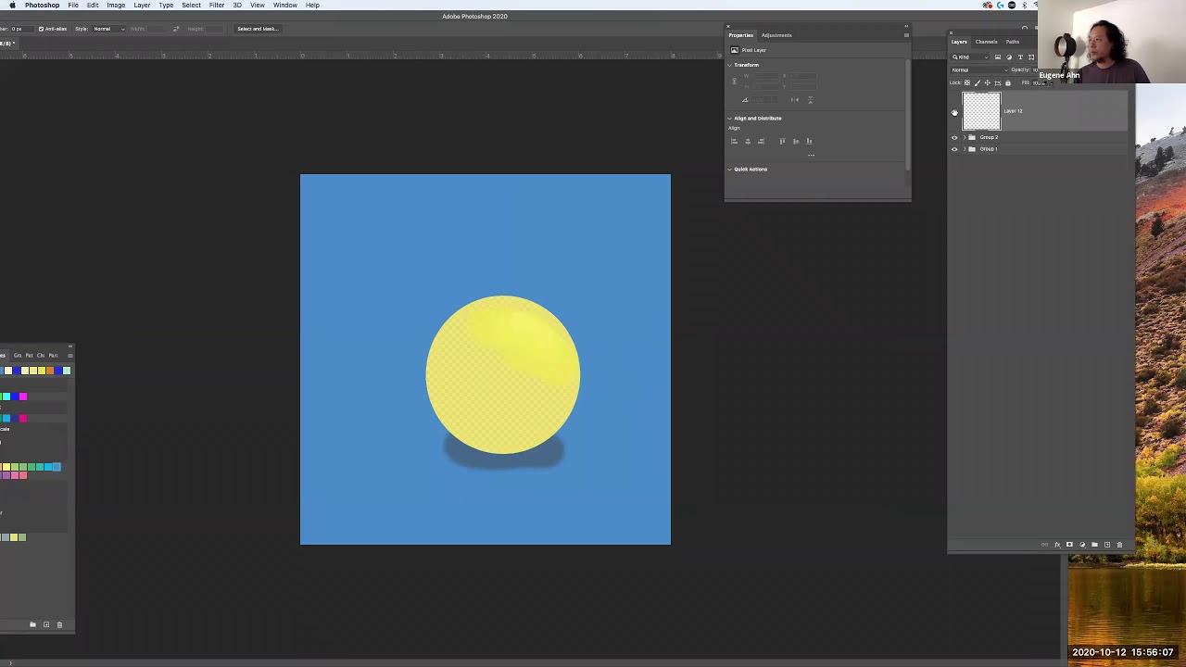Switch to the Paths tab
The image size is (1186, 667).
point(1013,42)
